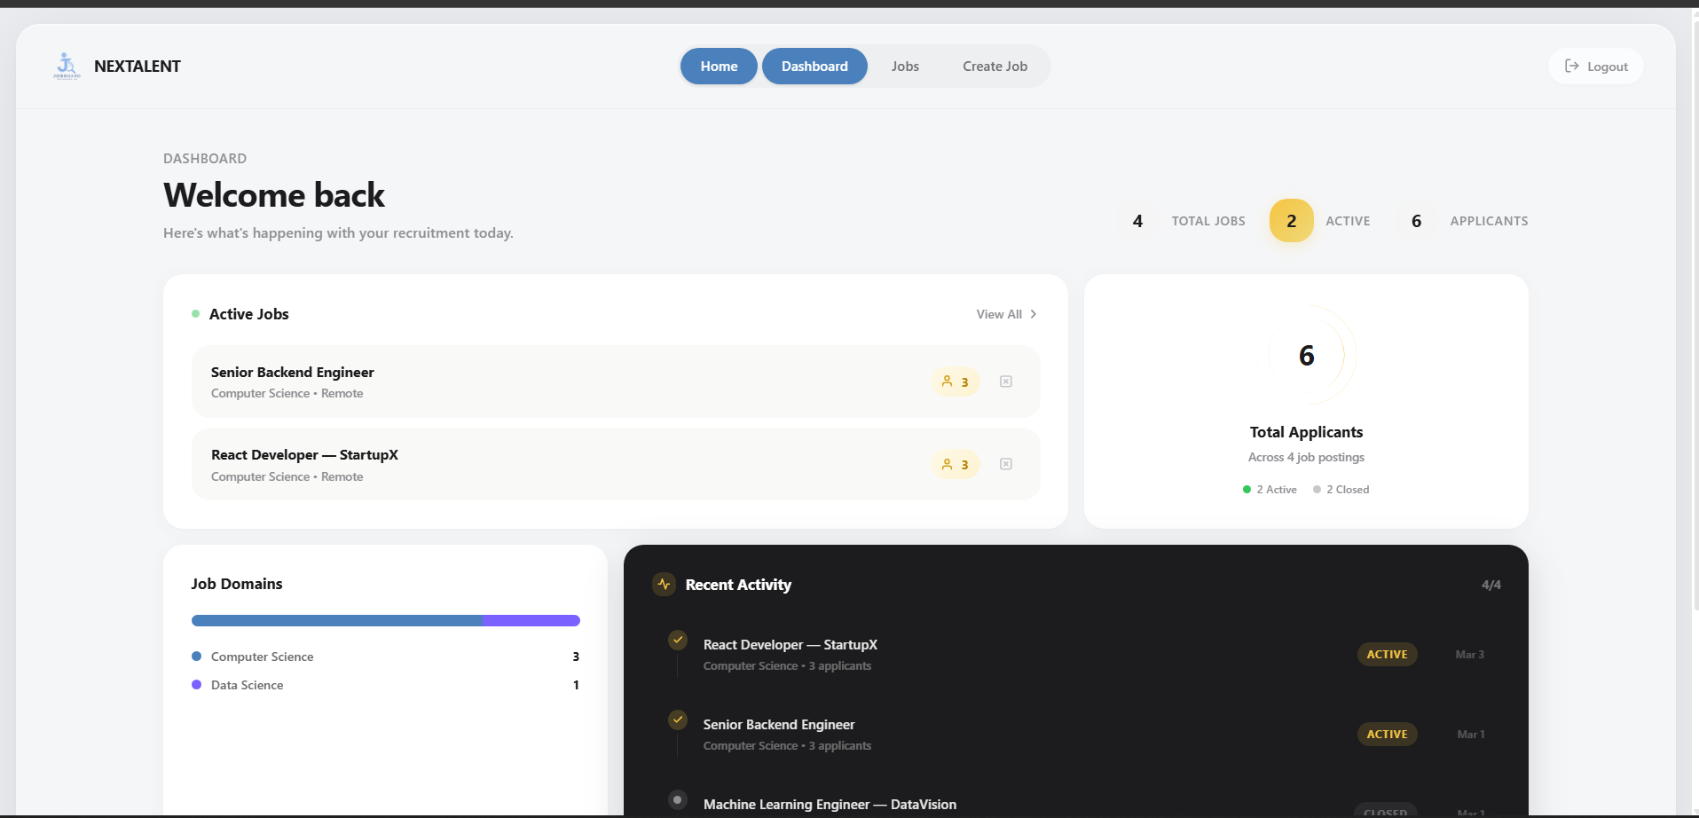Click the 2 Active legend dot
Image resolution: width=1699 pixels, height=818 pixels.
pos(1246,489)
